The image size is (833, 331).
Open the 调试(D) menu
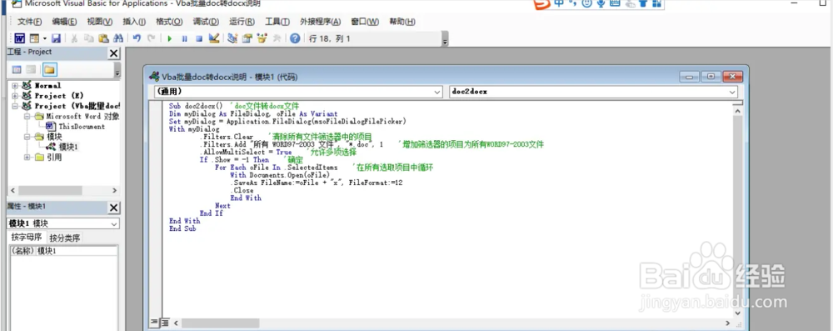pyautogui.click(x=206, y=22)
